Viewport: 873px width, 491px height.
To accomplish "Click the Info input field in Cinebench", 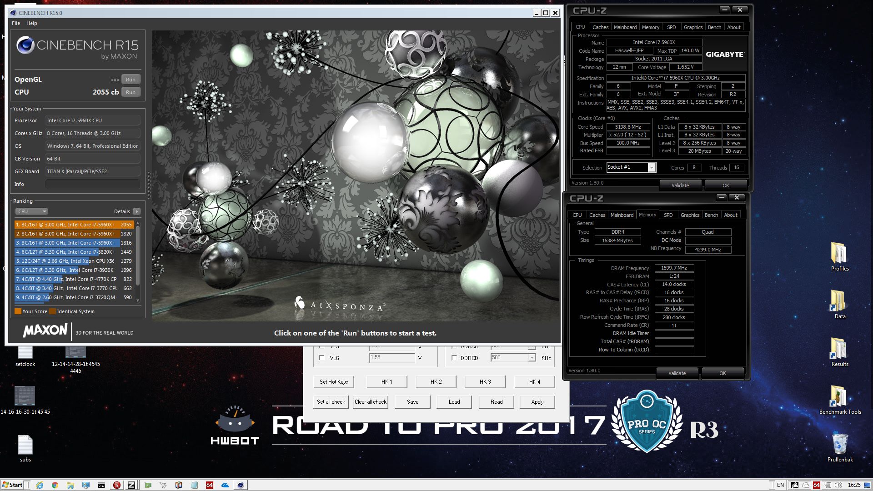I will pos(92,184).
